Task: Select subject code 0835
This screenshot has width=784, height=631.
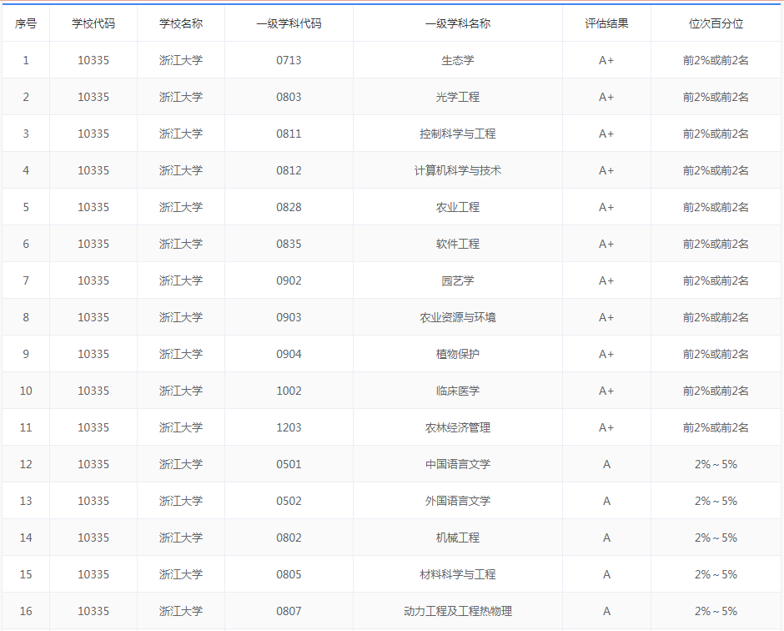Action: (289, 244)
